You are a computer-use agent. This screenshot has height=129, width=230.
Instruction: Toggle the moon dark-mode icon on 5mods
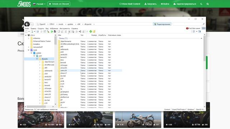201,4
